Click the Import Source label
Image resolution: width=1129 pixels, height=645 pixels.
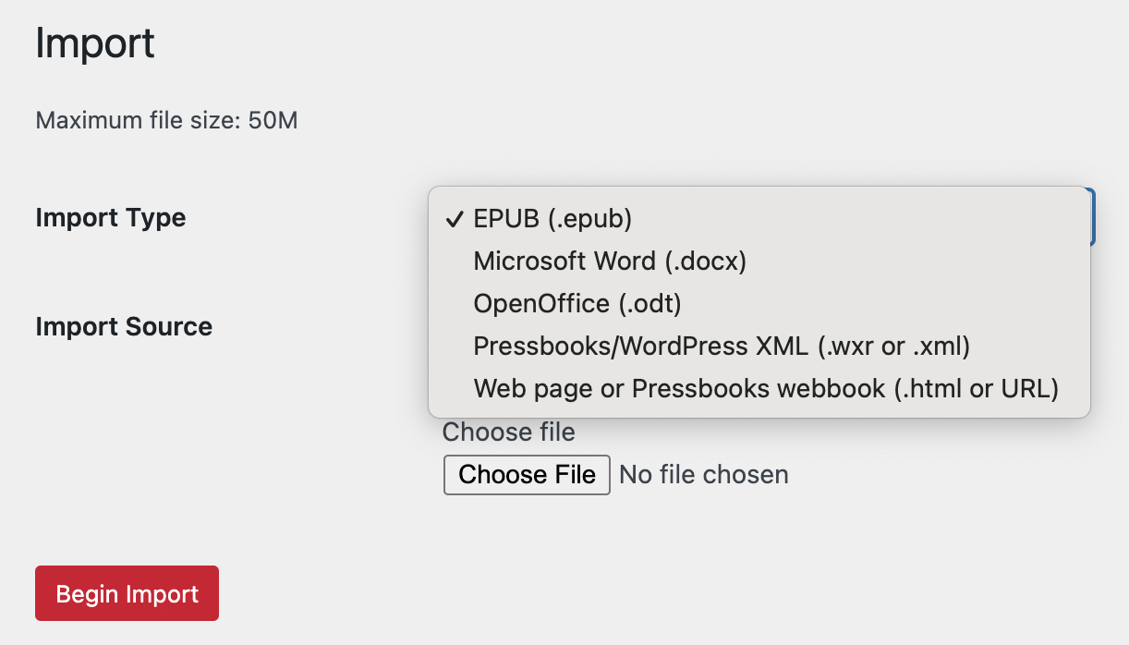click(x=124, y=327)
